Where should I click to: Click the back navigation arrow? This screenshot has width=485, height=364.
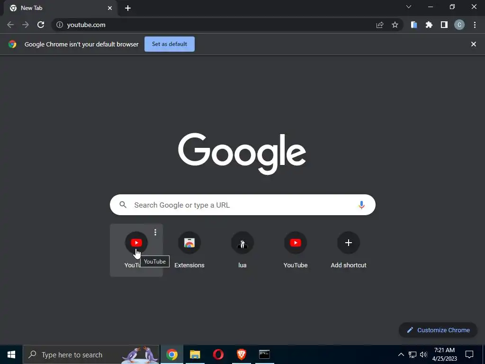tap(10, 25)
